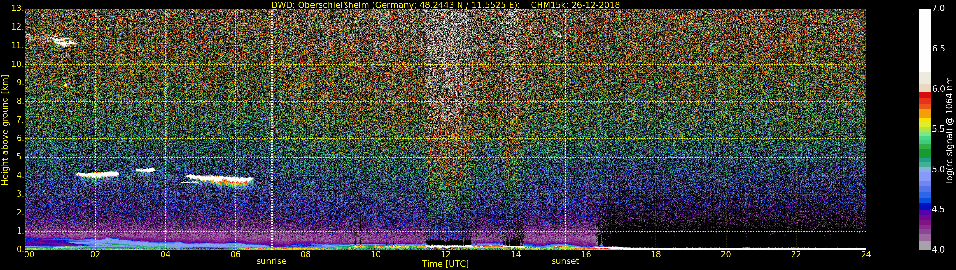
Task: Click the 7.0 tick label on the colorbar
Action: point(938,8)
